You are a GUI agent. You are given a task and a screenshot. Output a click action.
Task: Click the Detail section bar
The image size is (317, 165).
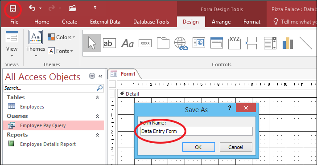217,94
